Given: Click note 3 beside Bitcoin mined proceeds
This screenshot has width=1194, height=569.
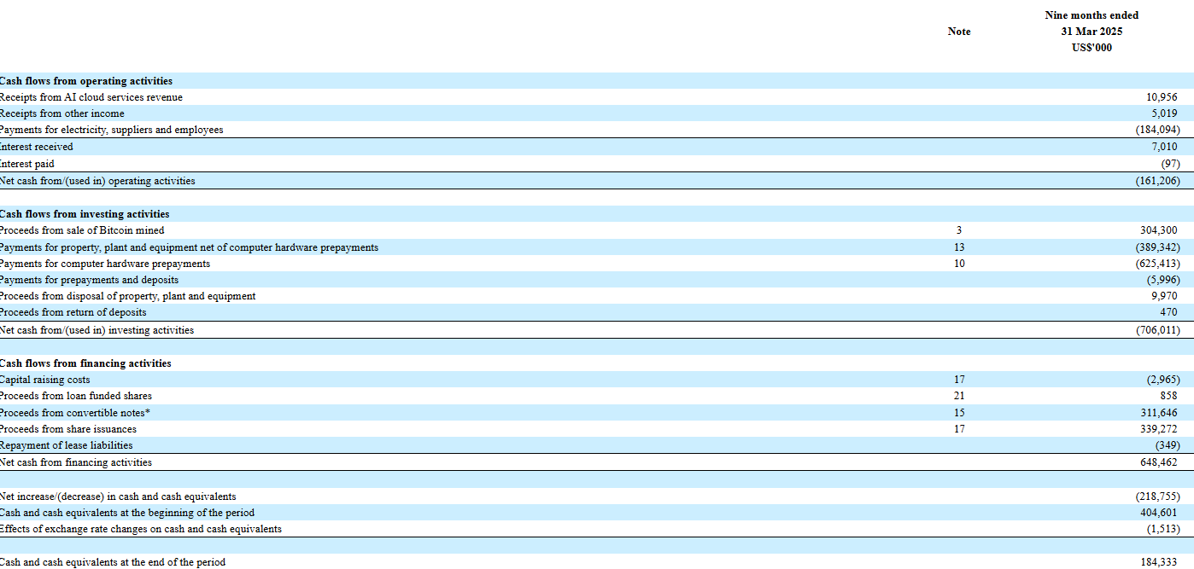Looking at the screenshot, I should (959, 230).
